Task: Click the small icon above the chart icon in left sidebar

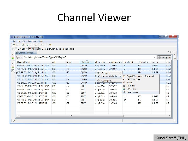Action: [13, 64]
